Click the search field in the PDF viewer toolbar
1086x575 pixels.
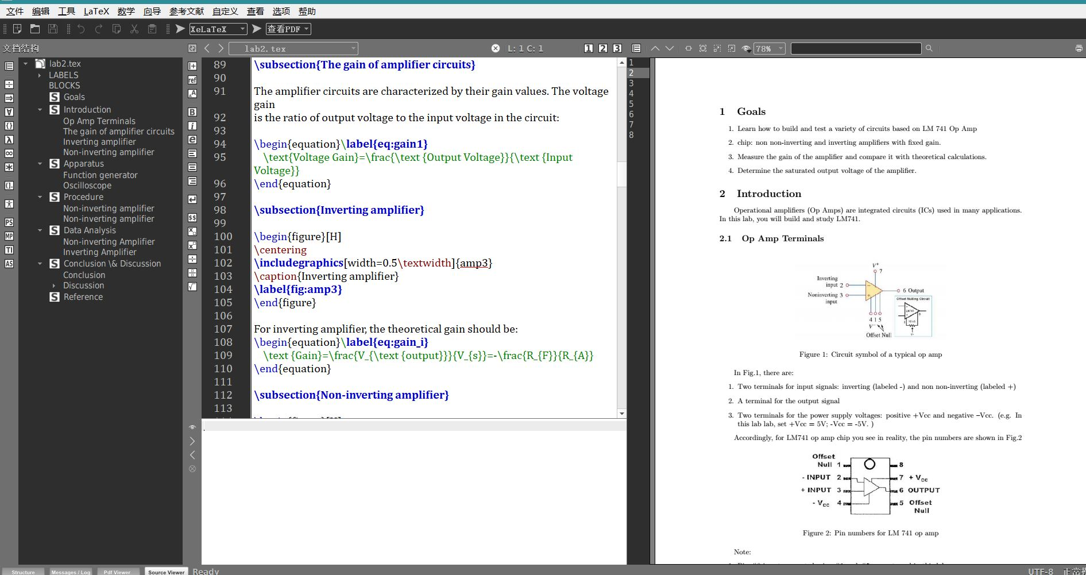[x=856, y=48]
